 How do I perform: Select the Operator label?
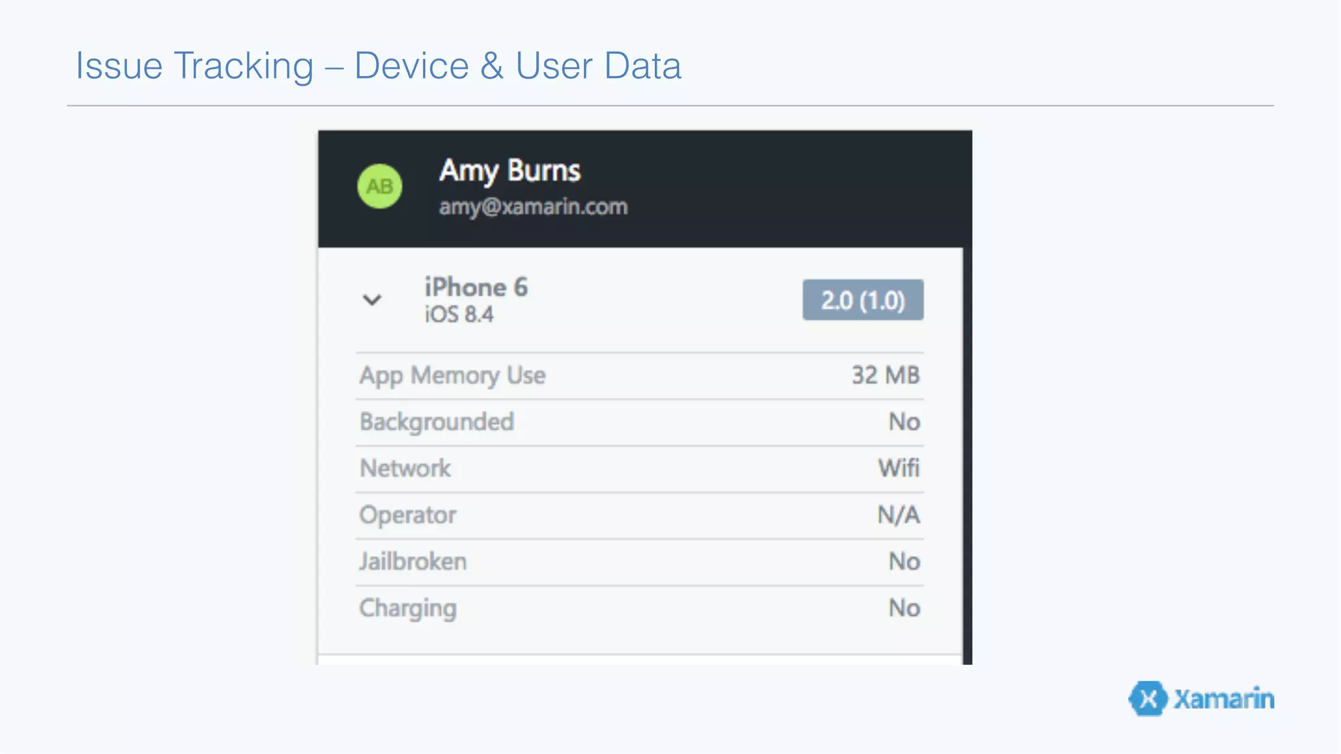(x=408, y=515)
